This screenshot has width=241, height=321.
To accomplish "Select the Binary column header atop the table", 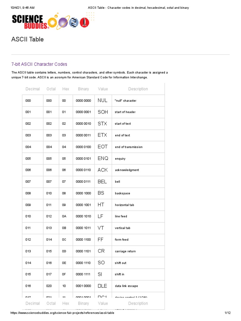I will (83, 89).
